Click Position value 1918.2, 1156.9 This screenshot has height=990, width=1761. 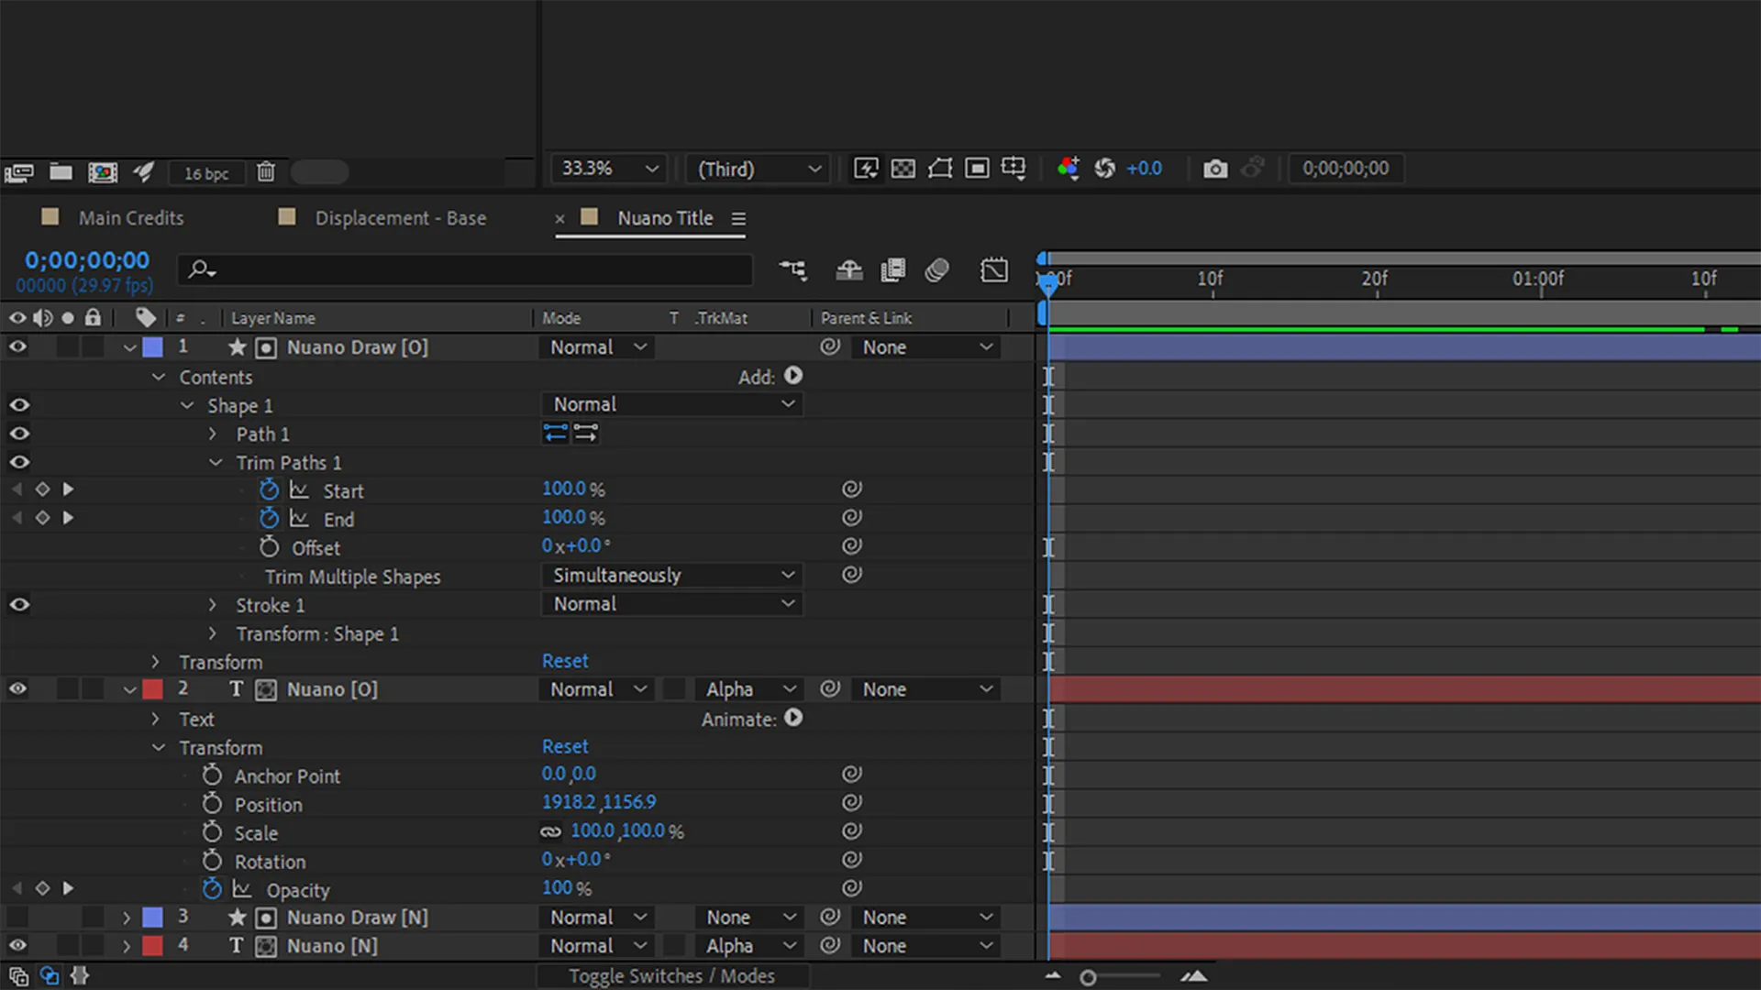pyautogui.click(x=599, y=802)
